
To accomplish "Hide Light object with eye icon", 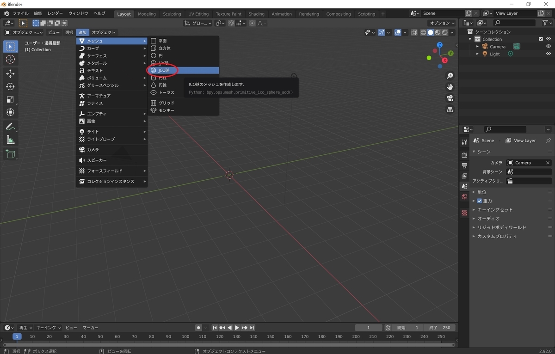I will pos(549,54).
